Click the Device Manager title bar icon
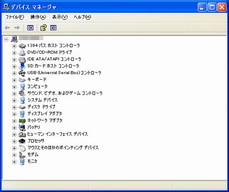 pyautogui.click(x=6, y=7)
